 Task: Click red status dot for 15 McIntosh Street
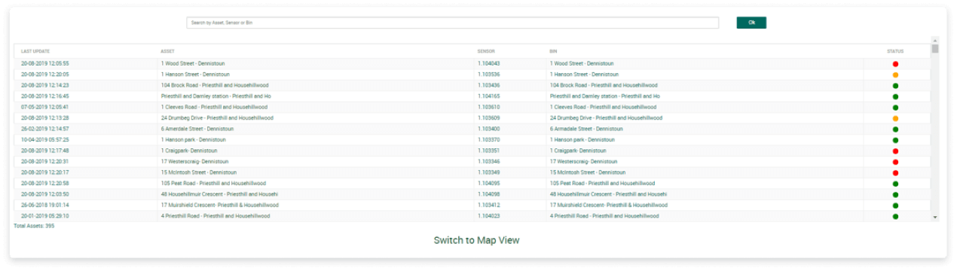tap(895, 172)
